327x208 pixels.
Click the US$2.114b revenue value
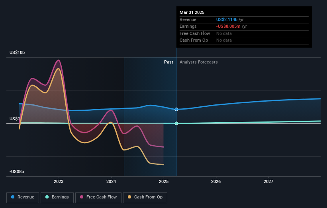click(227, 19)
